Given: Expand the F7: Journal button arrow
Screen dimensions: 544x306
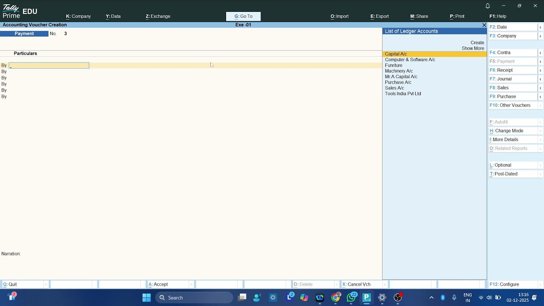Looking at the screenshot, I should tap(541, 79).
